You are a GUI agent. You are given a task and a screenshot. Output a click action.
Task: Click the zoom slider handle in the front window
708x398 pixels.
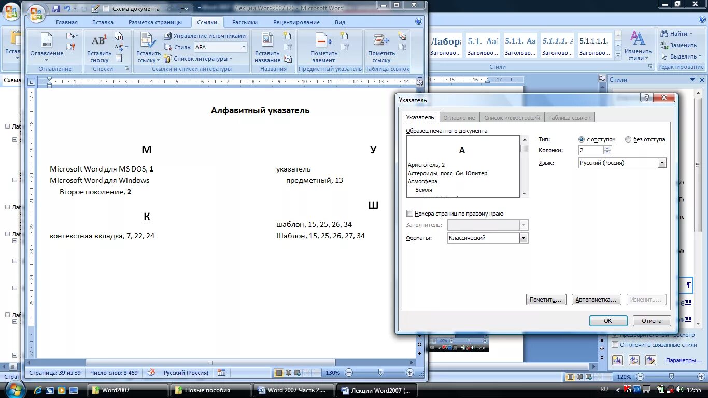tap(380, 372)
